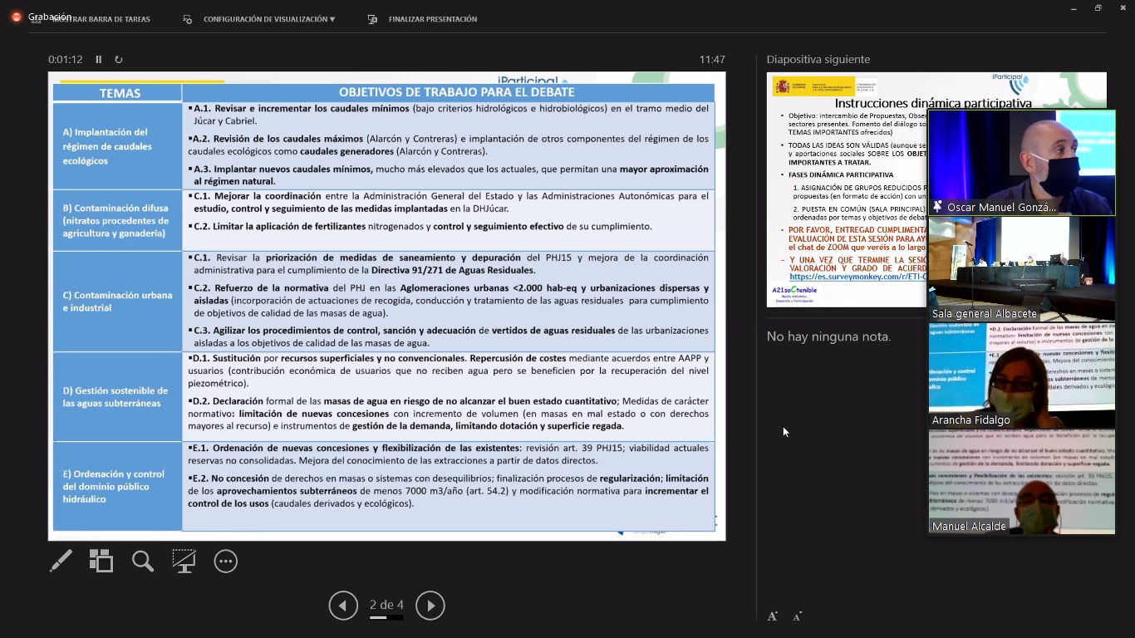The height and width of the screenshot is (638, 1135).
Task: Select the pen and laser pointer tools
Action: point(61,562)
